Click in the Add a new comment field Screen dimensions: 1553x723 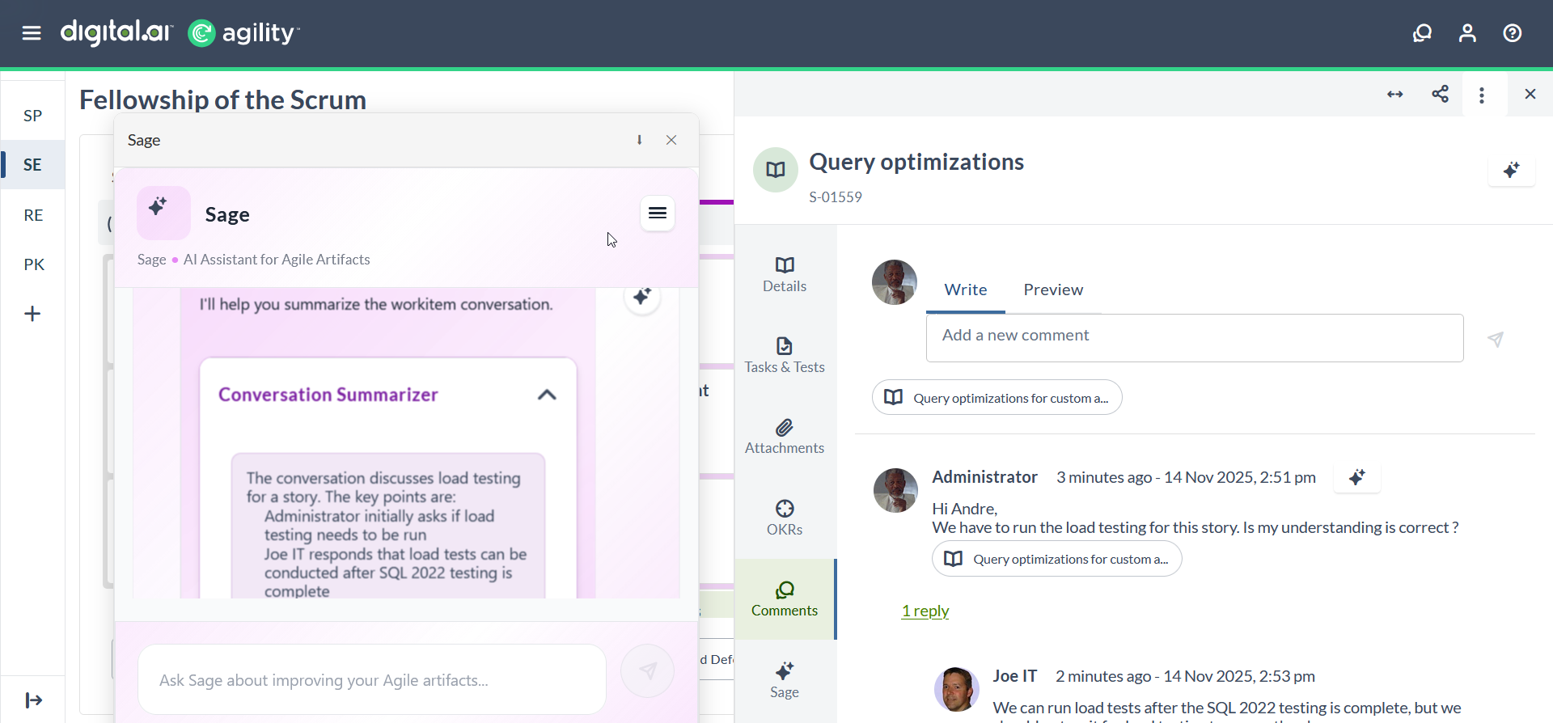(x=1194, y=337)
